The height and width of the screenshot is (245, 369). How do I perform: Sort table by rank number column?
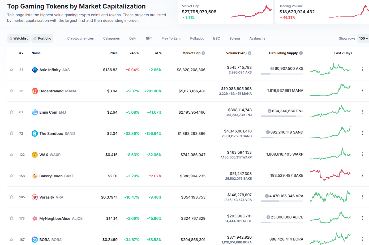[x=21, y=53]
